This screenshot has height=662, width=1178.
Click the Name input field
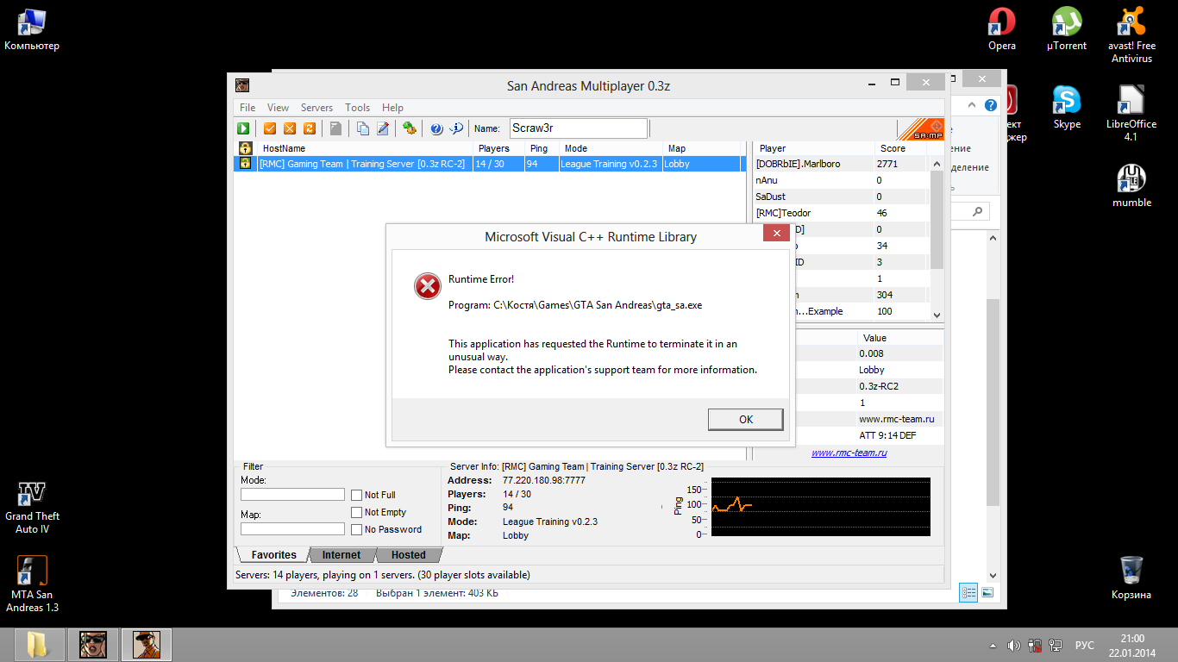tap(579, 128)
